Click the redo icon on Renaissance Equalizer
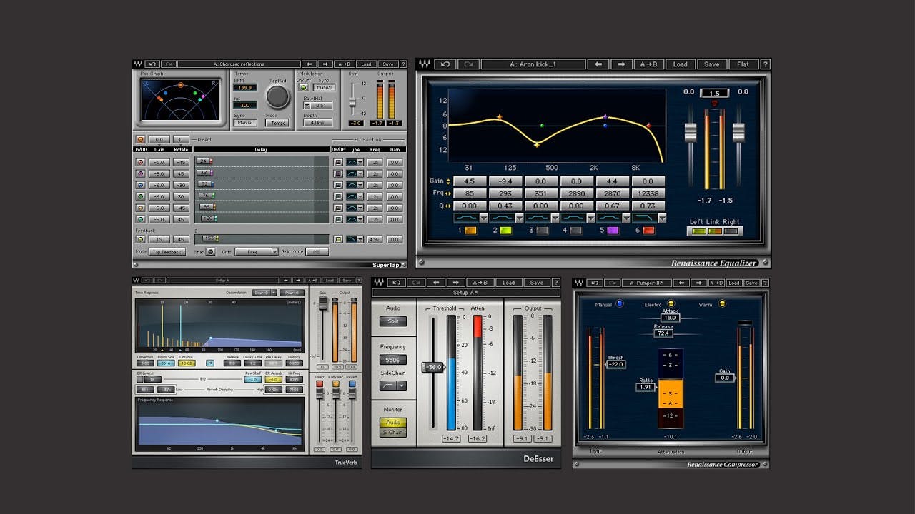This screenshot has height=514, width=915. tap(468, 64)
